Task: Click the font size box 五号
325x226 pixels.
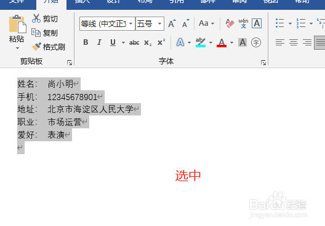Action: point(145,24)
